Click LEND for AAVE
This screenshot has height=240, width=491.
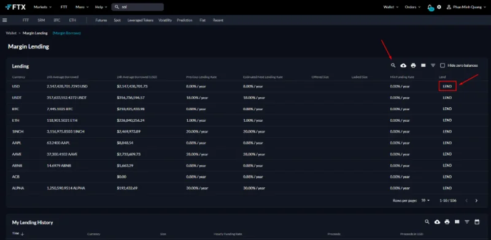447,154
